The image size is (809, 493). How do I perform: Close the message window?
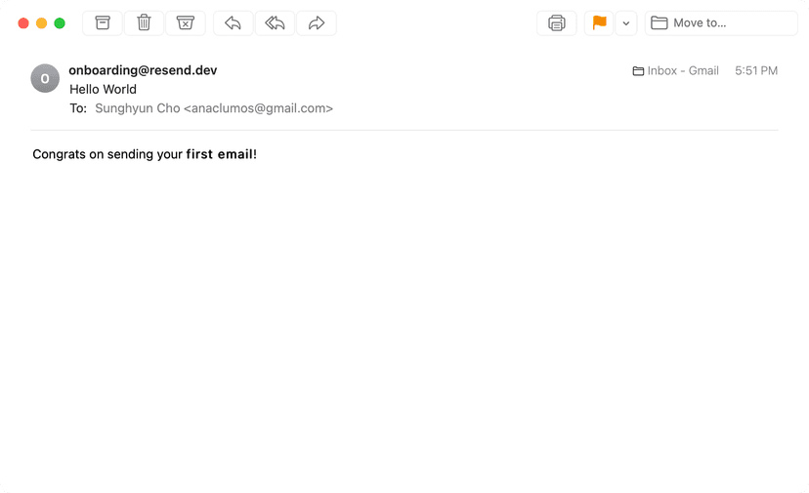23,22
